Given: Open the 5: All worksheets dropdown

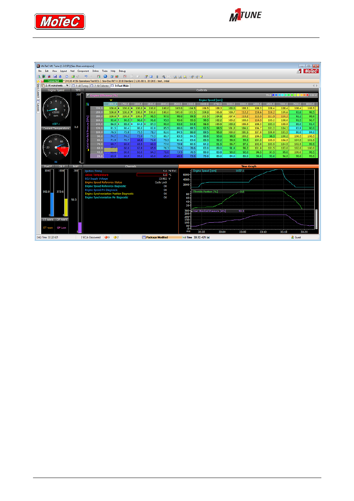Looking at the screenshot, I should pos(55,86).
